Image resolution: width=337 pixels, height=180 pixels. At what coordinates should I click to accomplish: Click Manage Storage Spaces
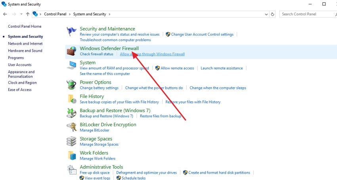click(99, 144)
